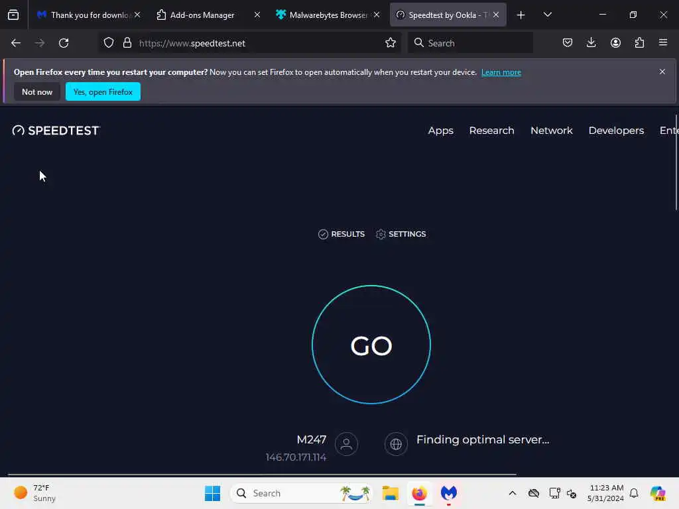Open tracking protection shield icon
Image resolution: width=679 pixels, height=509 pixels.
pyautogui.click(x=109, y=43)
